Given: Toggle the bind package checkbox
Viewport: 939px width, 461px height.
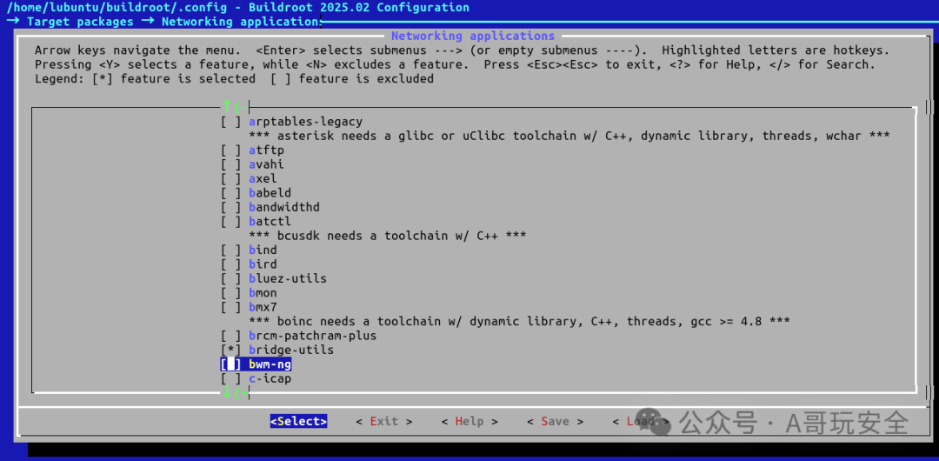Looking at the screenshot, I should coord(231,250).
